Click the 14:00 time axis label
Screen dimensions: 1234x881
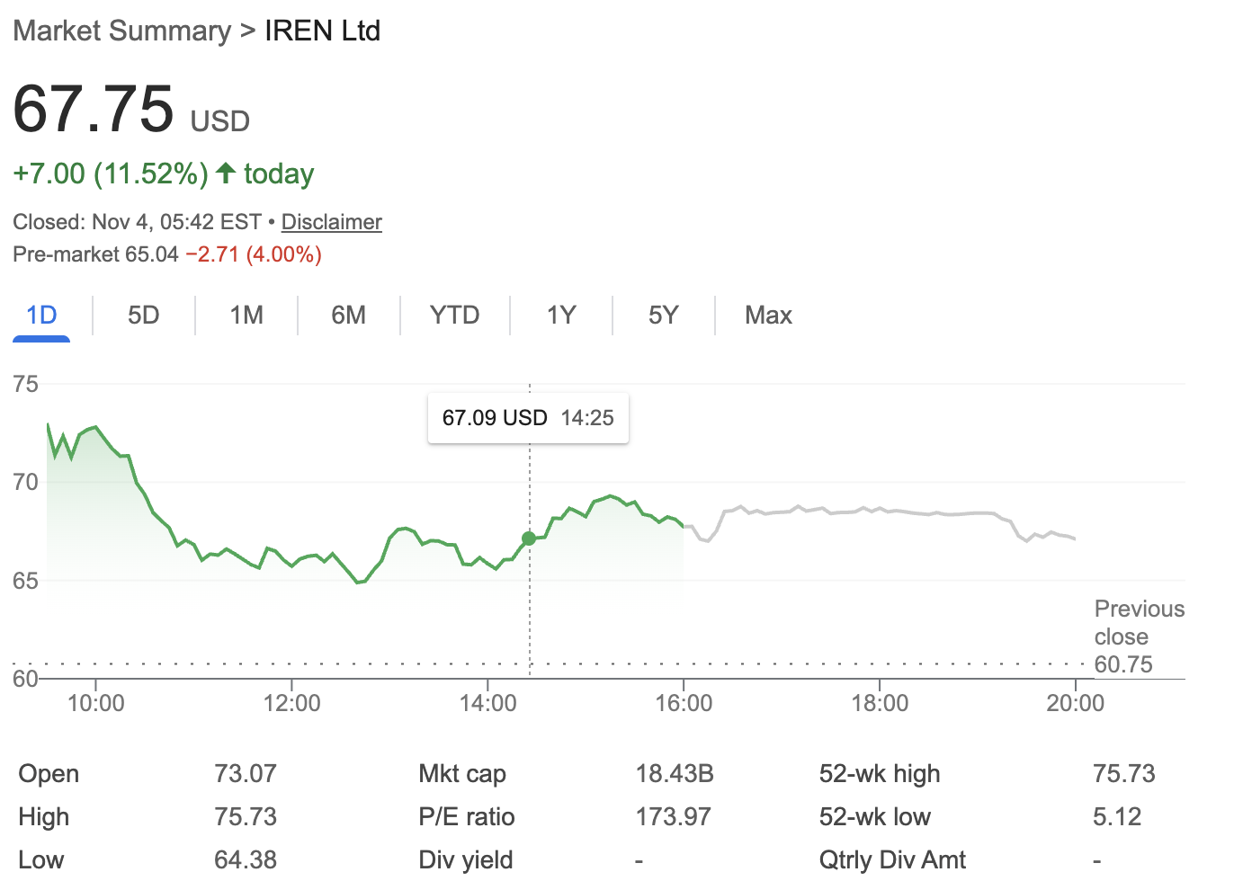(x=488, y=703)
